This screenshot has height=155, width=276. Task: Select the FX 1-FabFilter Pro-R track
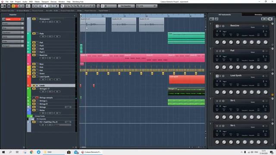click(48, 122)
